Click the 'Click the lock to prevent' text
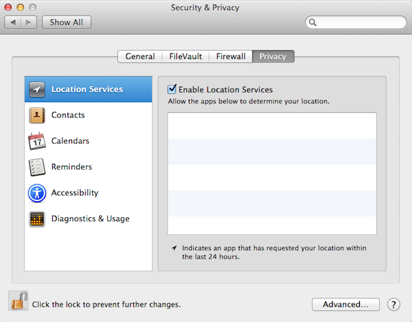 click(x=106, y=305)
